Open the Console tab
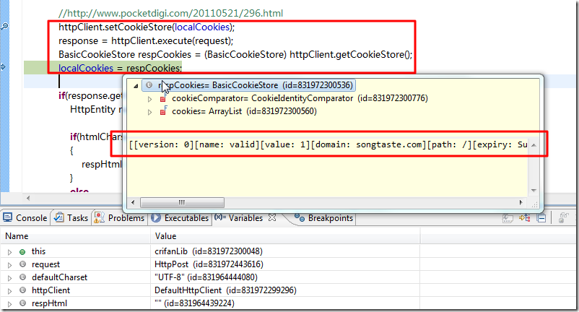579x312 pixels. (25, 218)
